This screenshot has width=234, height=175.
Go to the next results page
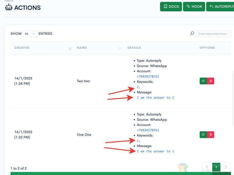coord(226,167)
